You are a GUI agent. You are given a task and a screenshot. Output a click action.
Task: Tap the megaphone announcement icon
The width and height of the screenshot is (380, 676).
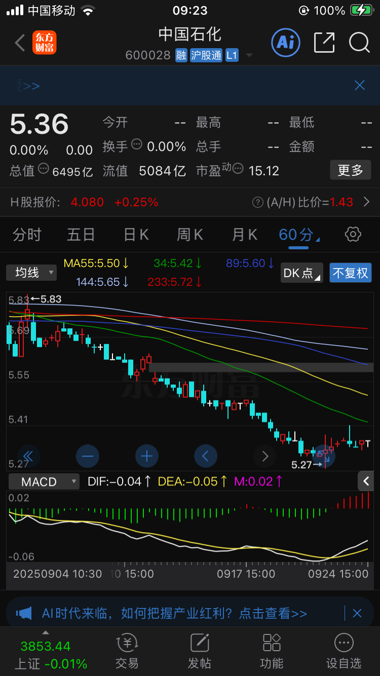pyautogui.click(x=24, y=613)
